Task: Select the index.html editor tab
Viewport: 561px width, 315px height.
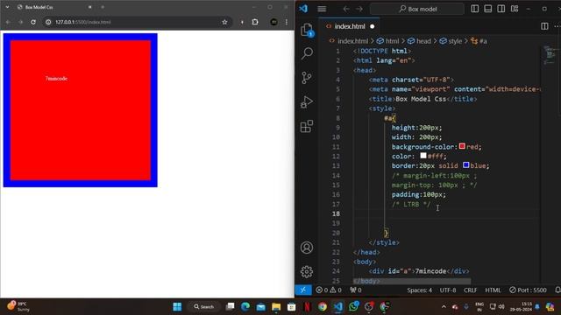Action: pyautogui.click(x=349, y=26)
